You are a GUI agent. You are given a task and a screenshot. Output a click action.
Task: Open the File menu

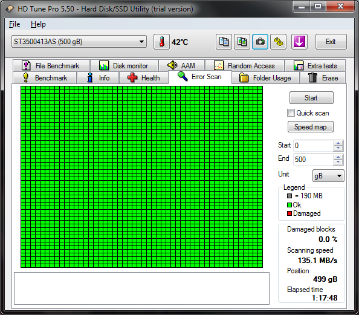coord(15,24)
